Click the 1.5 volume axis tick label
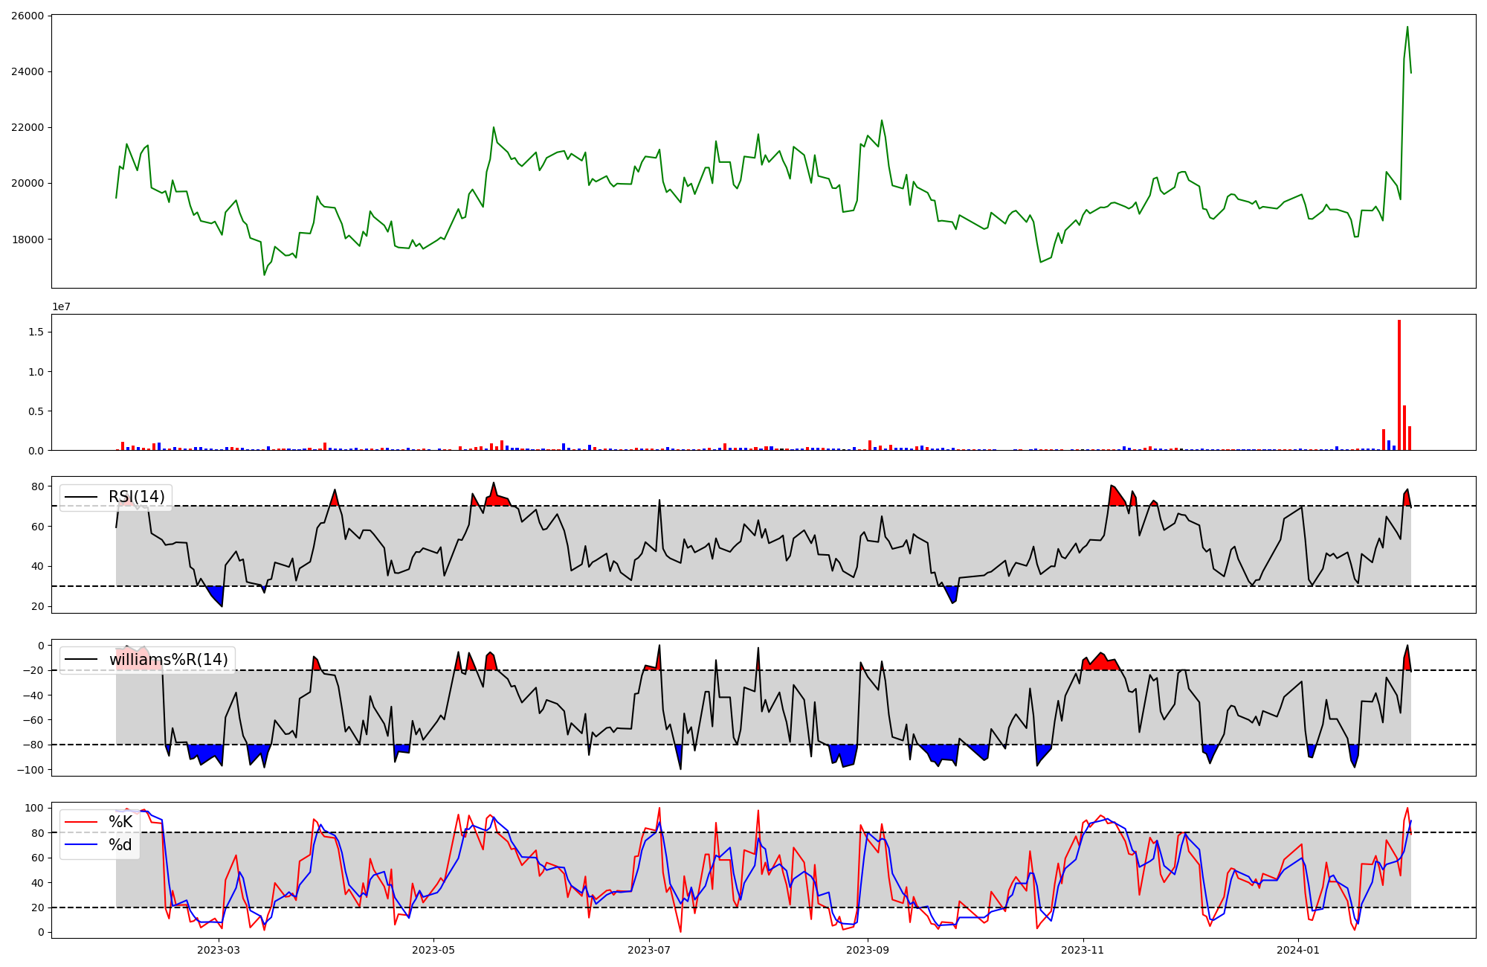Screen dimensions: 1487x967 pyautogui.click(x=36, y=332)
